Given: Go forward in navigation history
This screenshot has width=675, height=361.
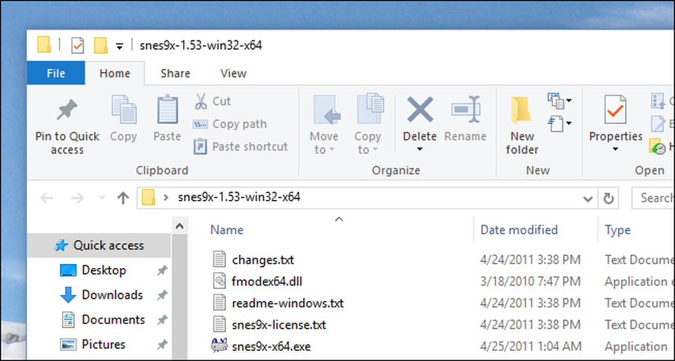Looking at the screenshot, I should pyautogui.click(x=78, y=198).
